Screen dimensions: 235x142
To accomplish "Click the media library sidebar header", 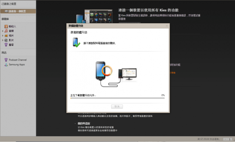I will [x=5, y=19].
